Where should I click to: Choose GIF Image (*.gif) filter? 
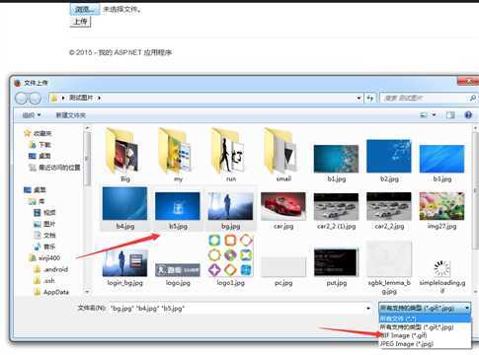point(425,335)
